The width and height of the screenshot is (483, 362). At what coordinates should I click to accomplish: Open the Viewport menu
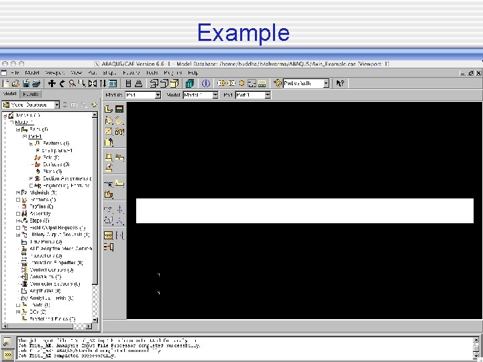tap(55, 73)
